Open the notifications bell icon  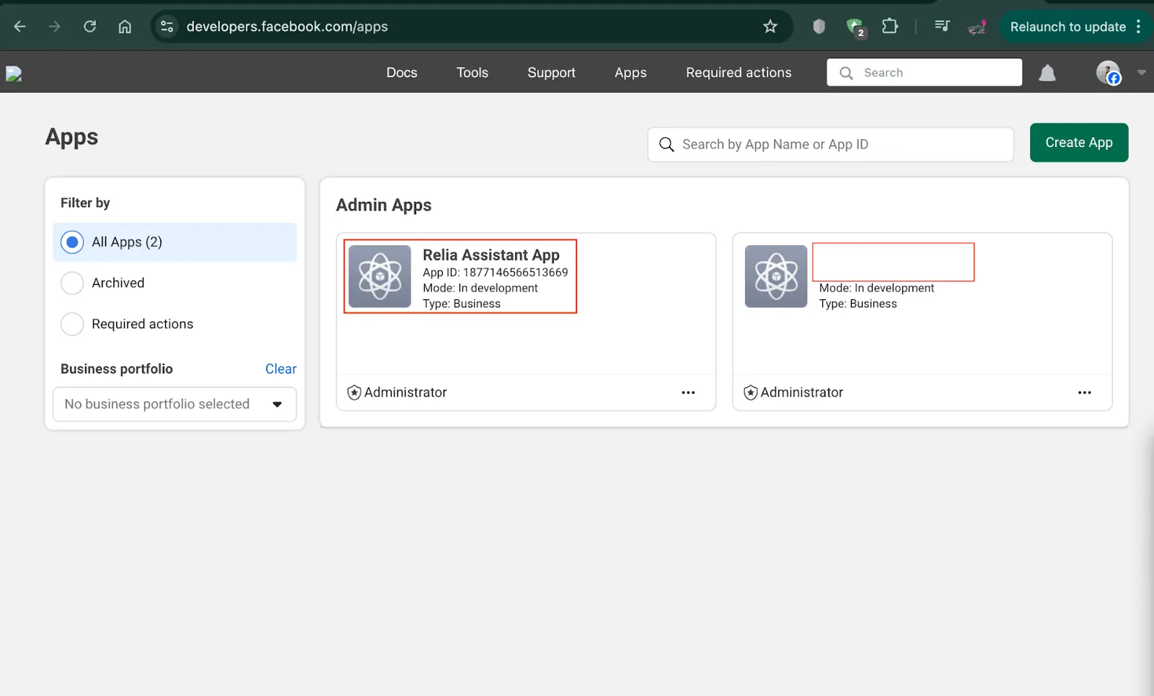coord(1047,73)
